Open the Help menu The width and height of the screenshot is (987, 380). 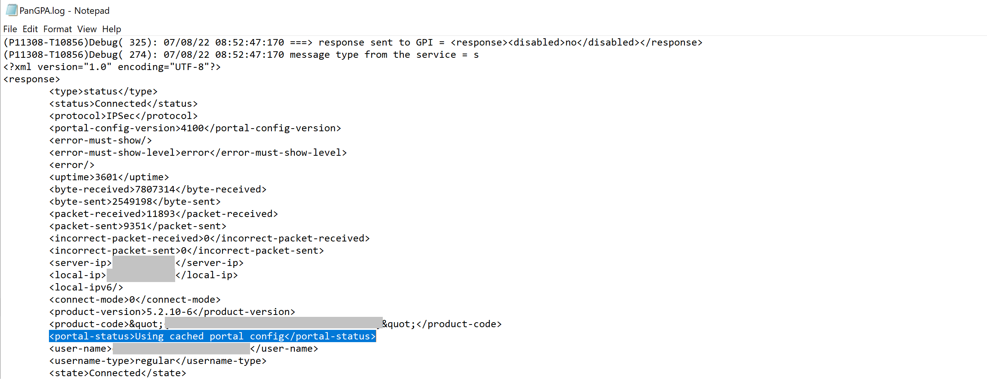click(x=112, y=29)
